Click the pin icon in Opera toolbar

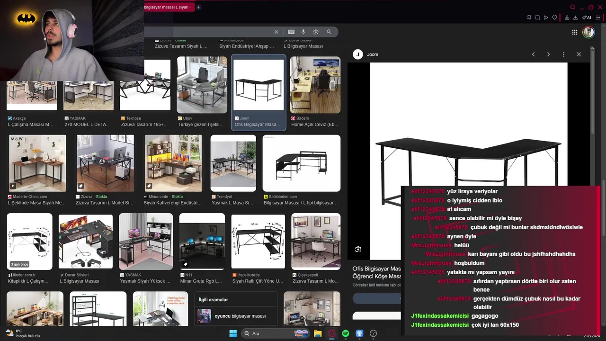(529, 18)
